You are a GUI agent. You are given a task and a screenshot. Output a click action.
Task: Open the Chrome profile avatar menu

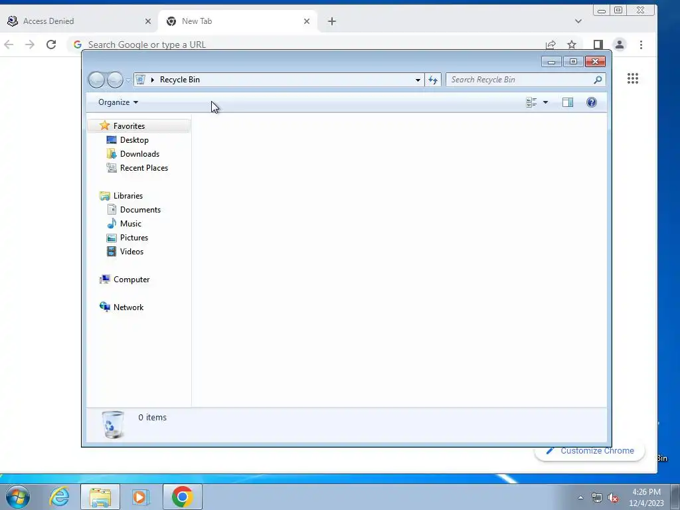click(620, 44)
